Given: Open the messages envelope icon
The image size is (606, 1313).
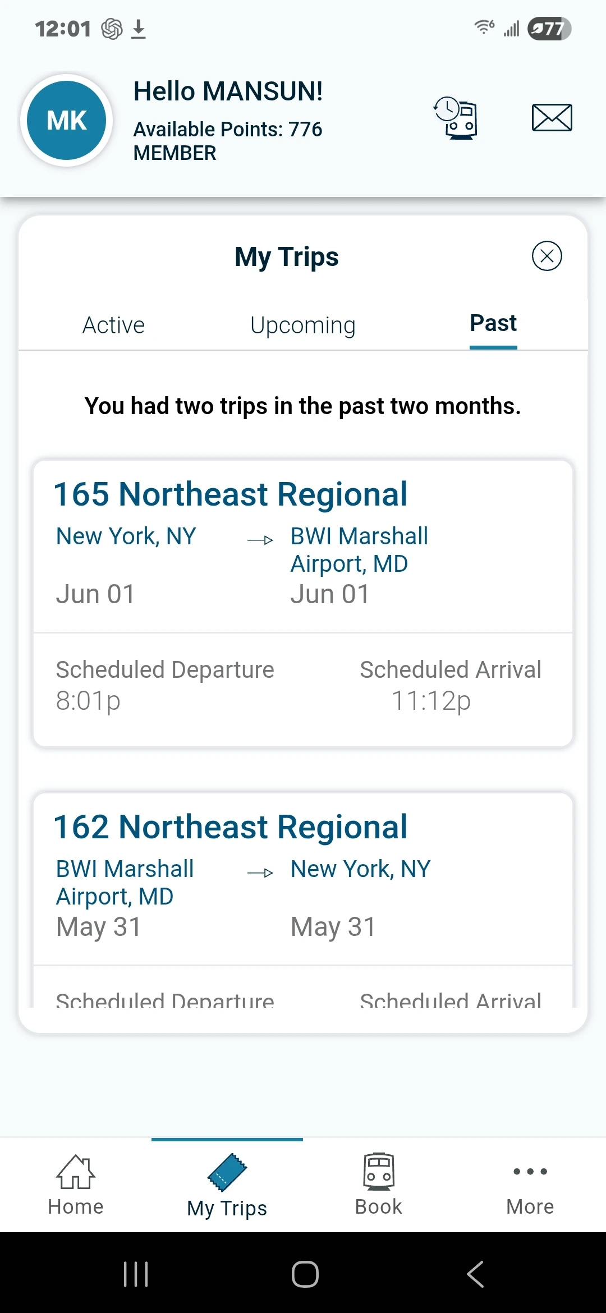Looking at the screenshot, I should 552,118.
